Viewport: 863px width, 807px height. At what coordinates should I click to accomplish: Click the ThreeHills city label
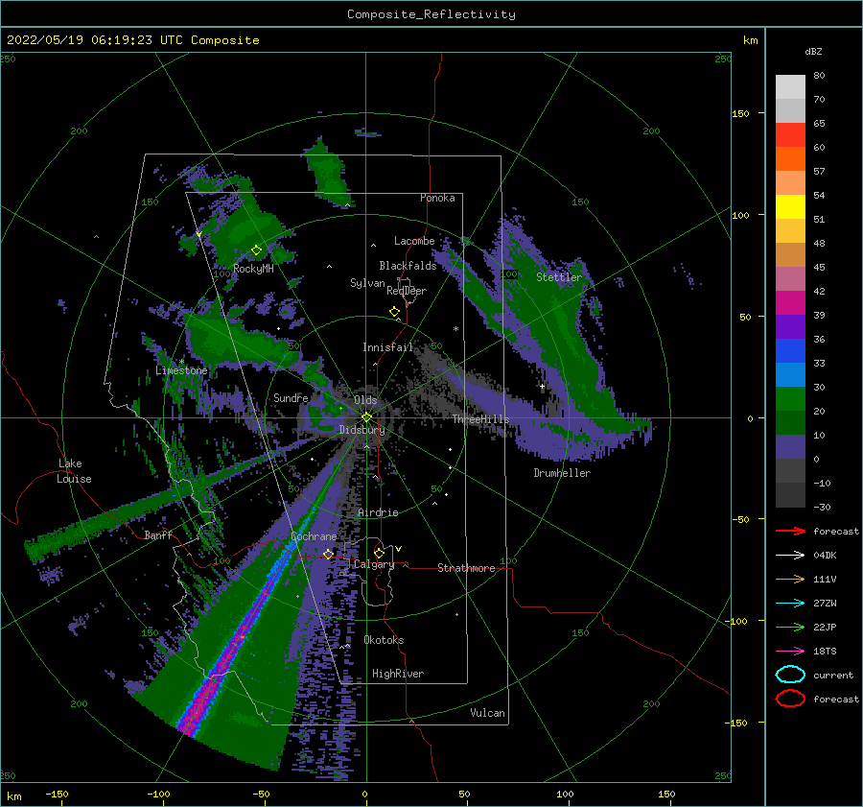(x=481, y=419)
